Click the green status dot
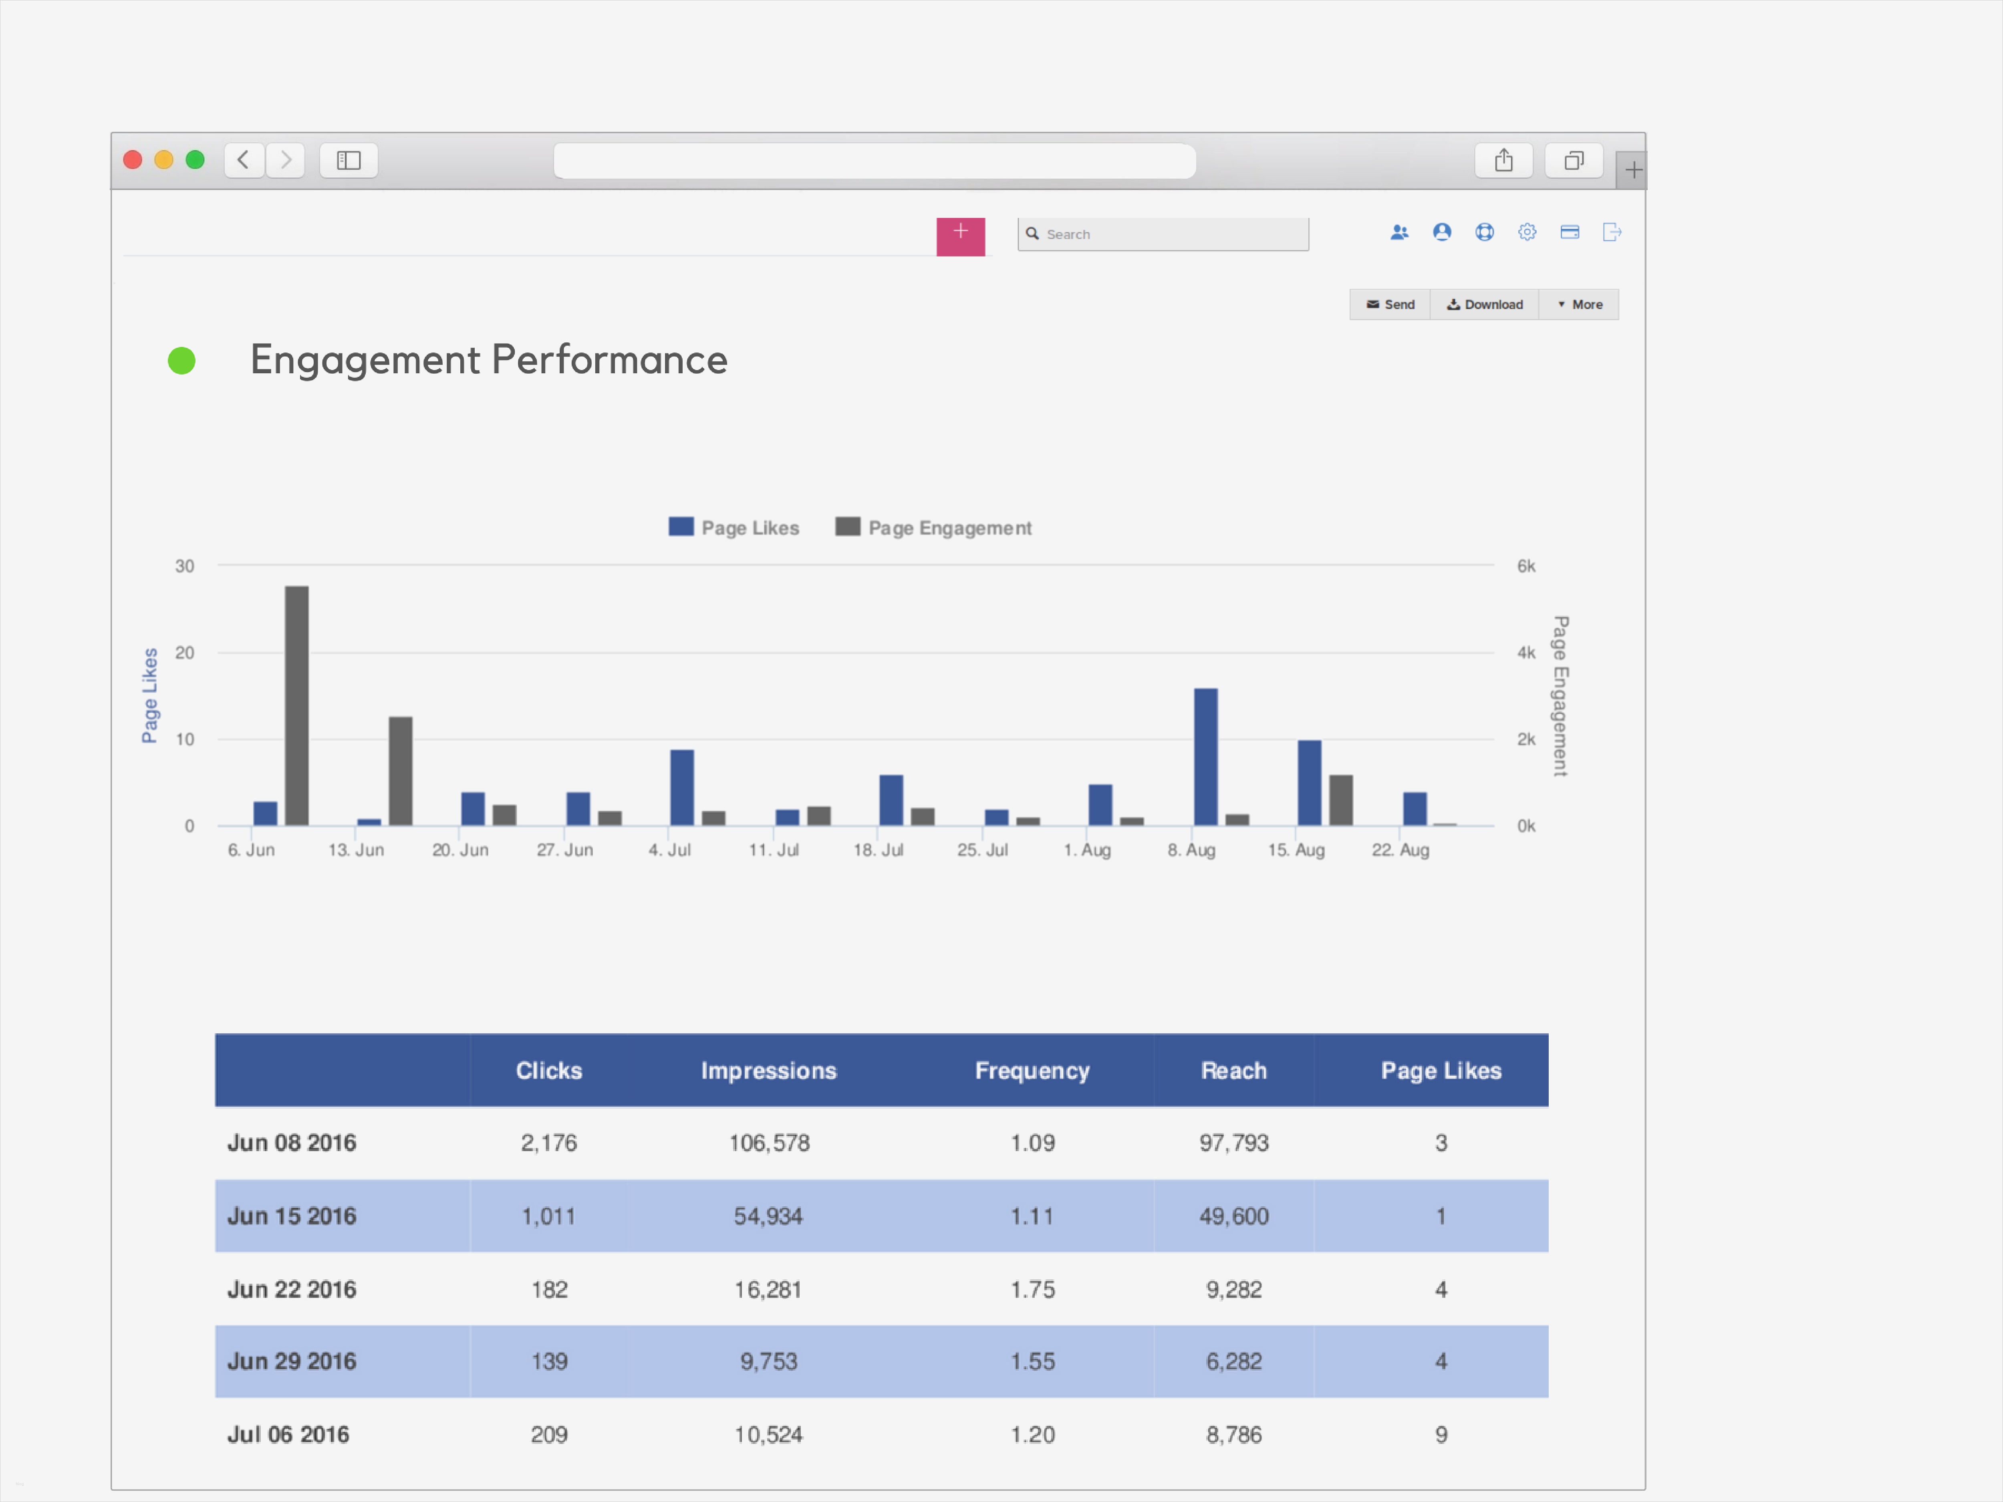2003x1502 pixels. coord(182,361)
